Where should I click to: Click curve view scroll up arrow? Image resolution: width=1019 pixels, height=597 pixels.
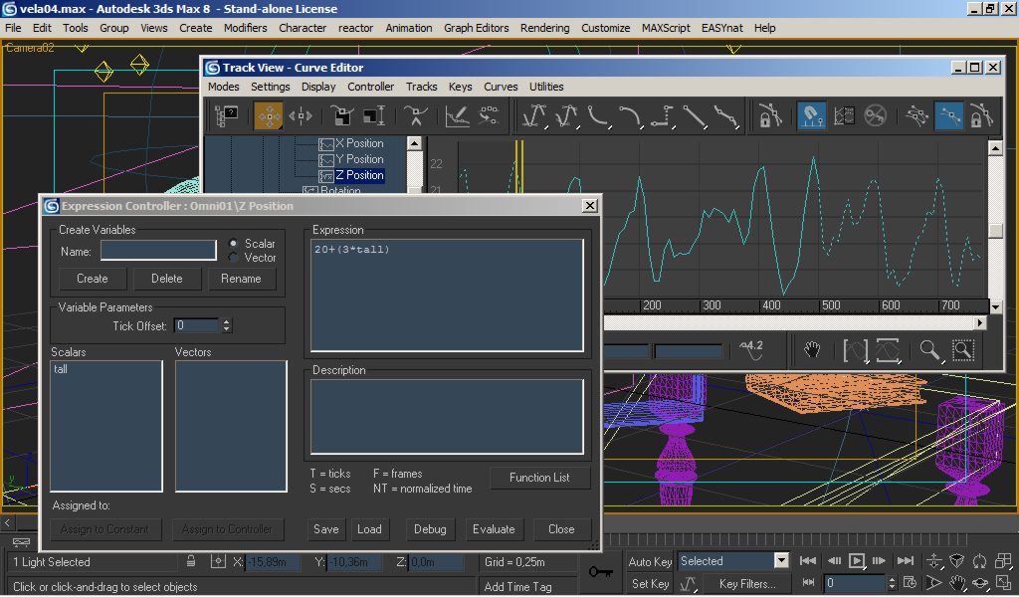(x=995, y=148)
